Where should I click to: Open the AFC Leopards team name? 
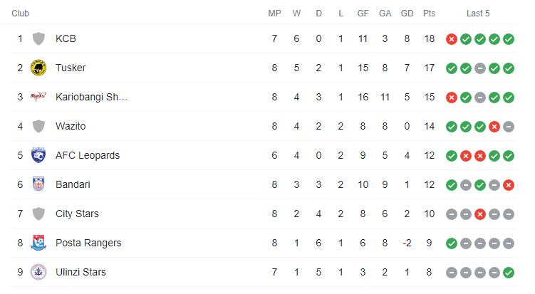pos(88,155)
